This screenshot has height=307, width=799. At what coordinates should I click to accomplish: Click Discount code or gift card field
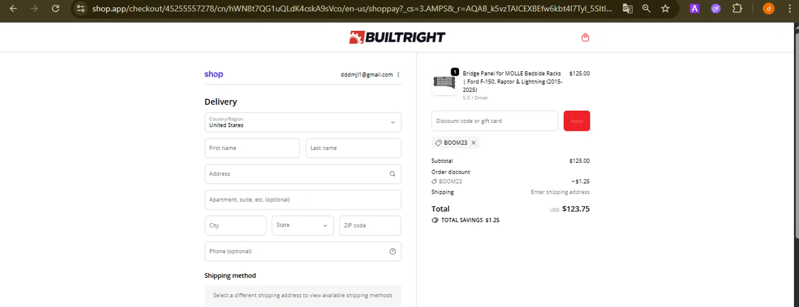point(495,121)
